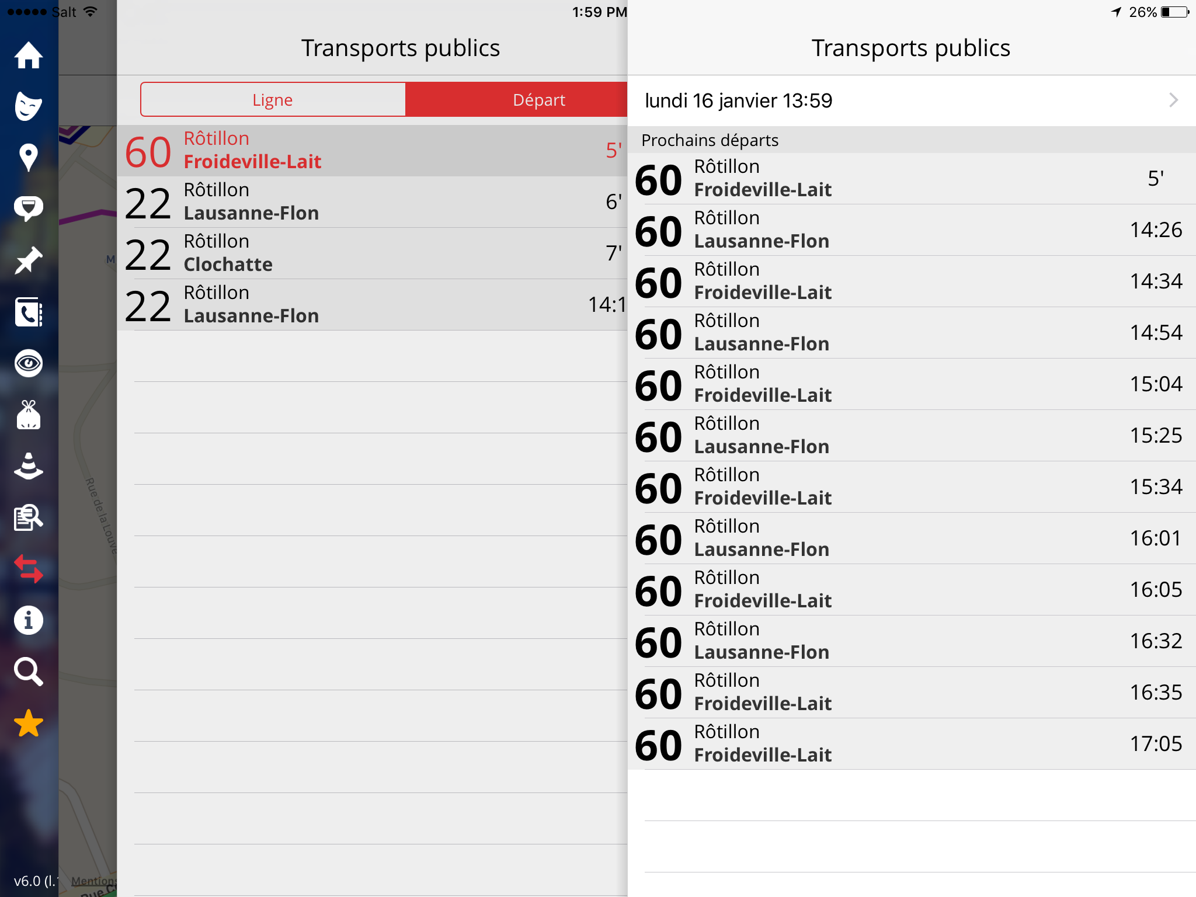Open the yellow star favorites icon
1196x897 pixels.
point(28,723)
